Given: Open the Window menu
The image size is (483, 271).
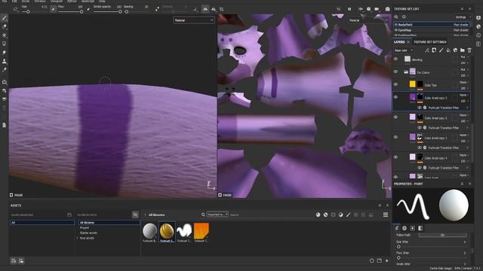Looking at the screenshot, I should pos(40,2).
